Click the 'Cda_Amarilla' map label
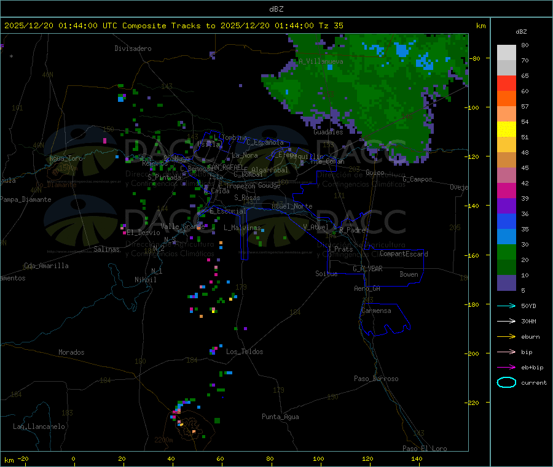The height and width of the screenshot is (467, 553). coord(46,266)
